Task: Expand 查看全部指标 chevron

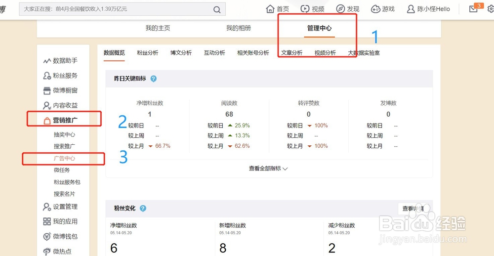Action: tap(285, 169)
